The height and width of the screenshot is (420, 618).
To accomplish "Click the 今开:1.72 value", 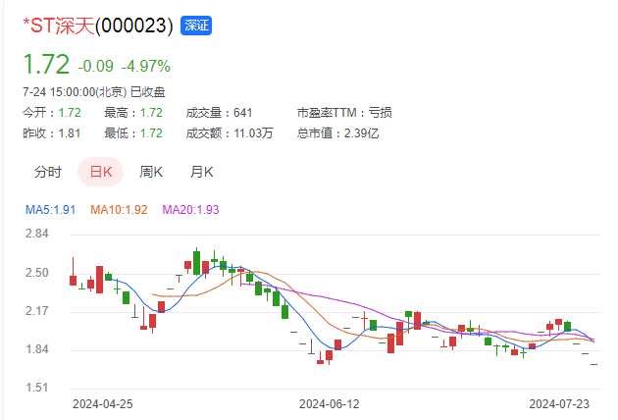I will tap(52, 113).
